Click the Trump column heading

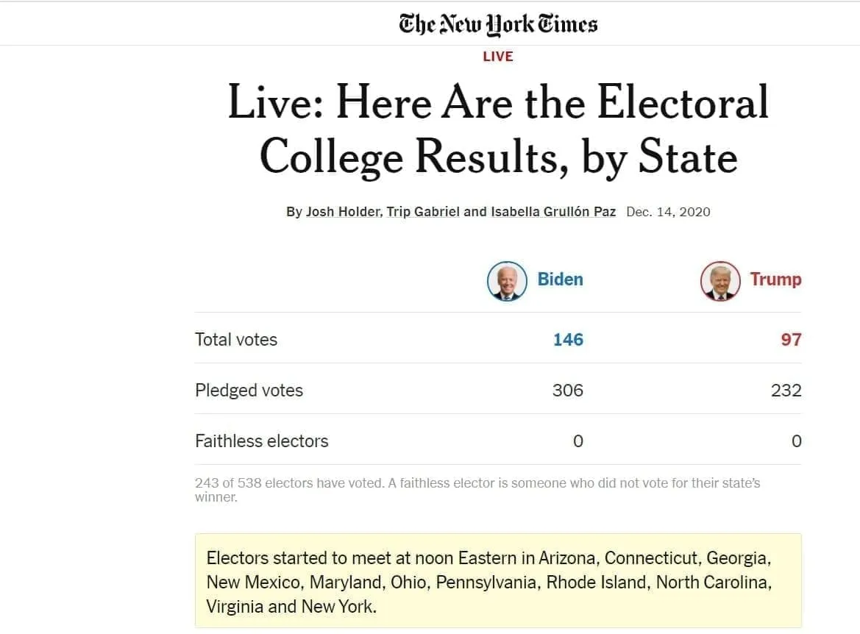pos(775,279)
